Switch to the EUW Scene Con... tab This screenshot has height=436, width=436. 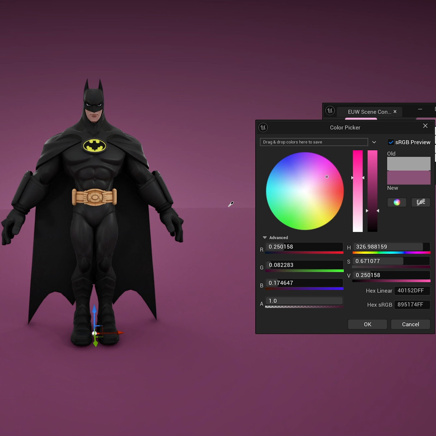(x=369, y=112)
